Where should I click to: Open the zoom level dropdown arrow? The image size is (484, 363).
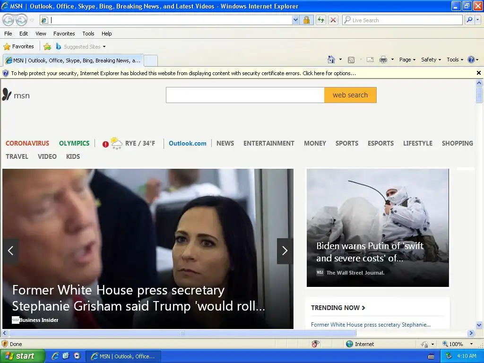471,344
